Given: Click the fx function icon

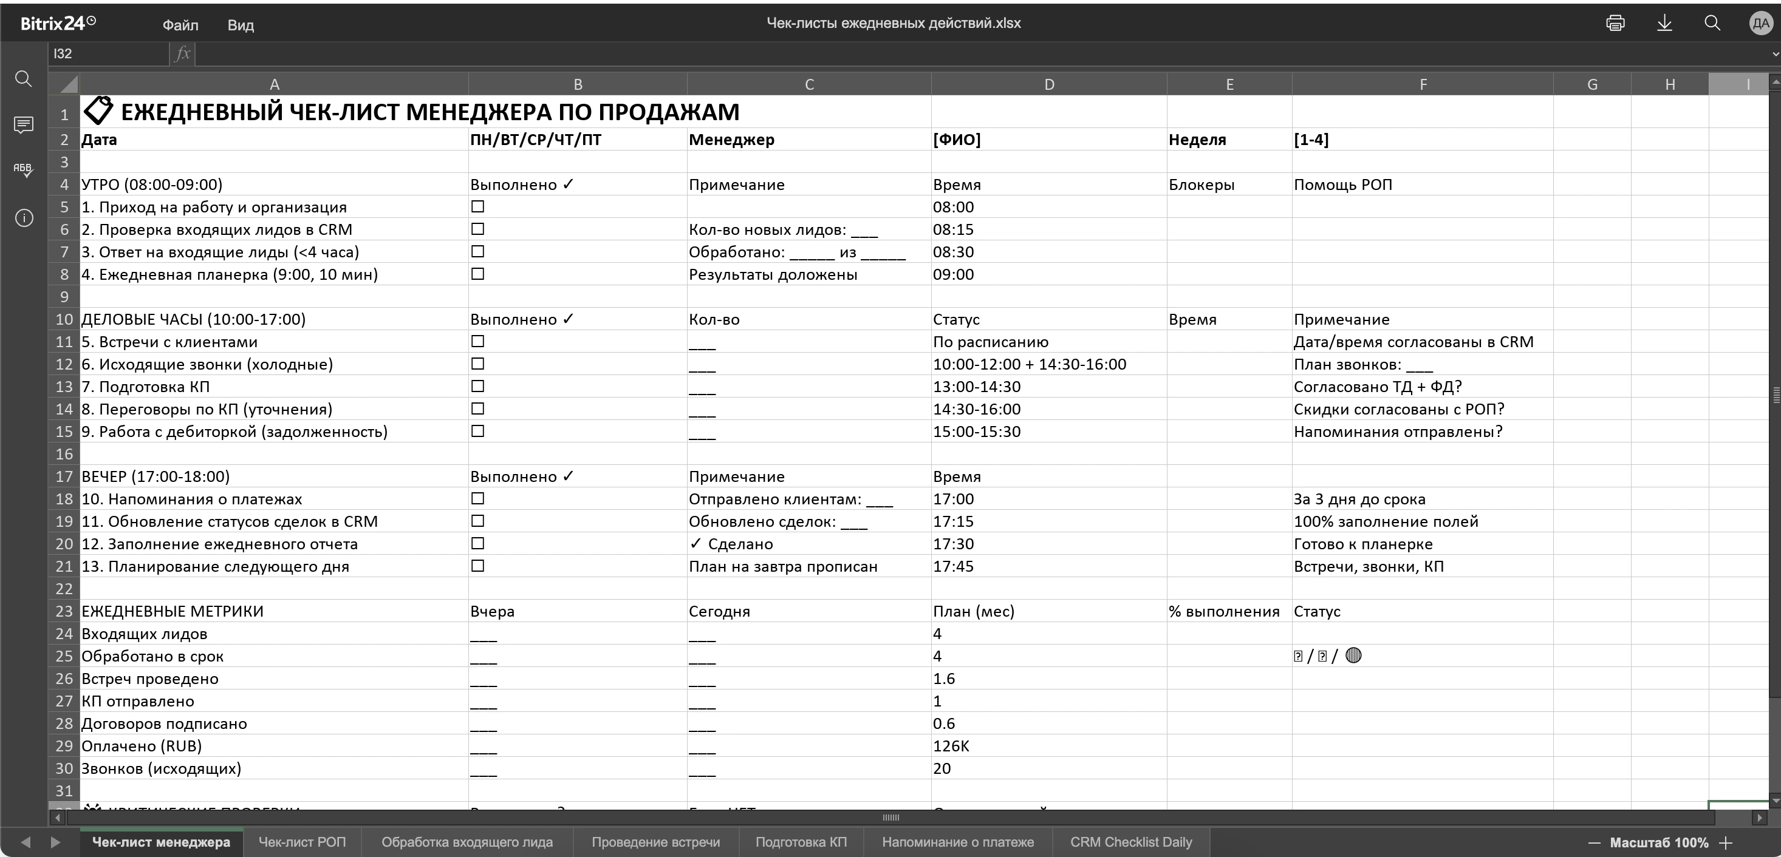Looking at the screenshot, I should (182, 53).
